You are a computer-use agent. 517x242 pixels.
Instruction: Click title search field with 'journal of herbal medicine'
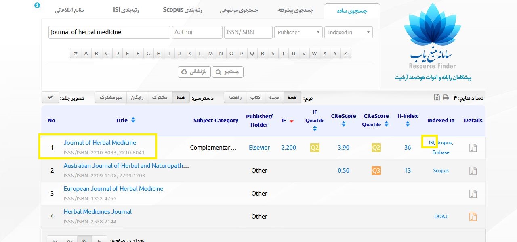tap(109, 32)
